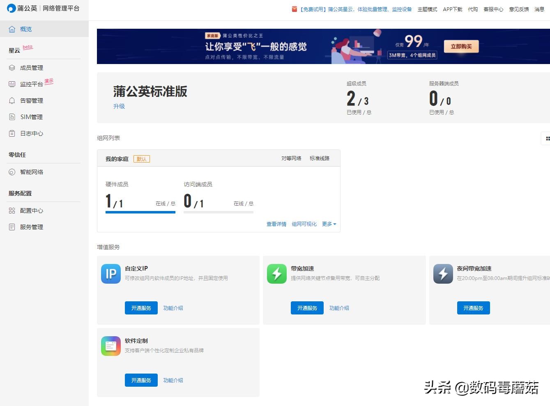Click the 立即购买 purchase button
Viewport: 550px width, 406px height.
coord(461,46)
